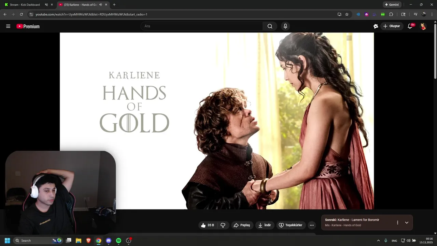
Task: Open File Explorer from taskbar
Action: (x=79, y=241)
